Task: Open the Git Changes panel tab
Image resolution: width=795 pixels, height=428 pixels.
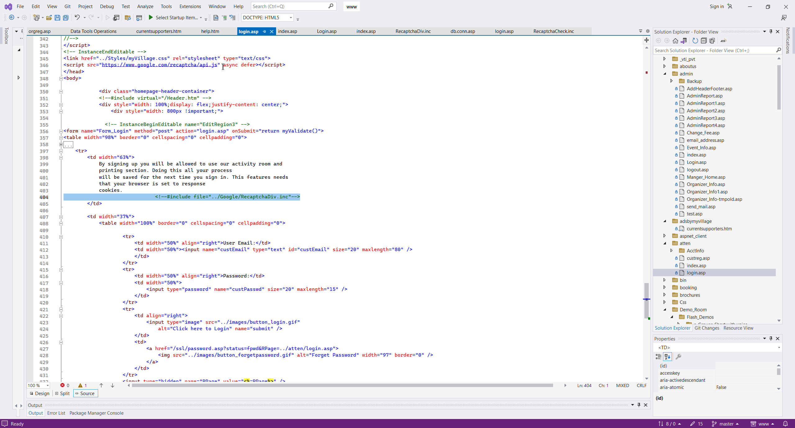Action: [706, 328]
